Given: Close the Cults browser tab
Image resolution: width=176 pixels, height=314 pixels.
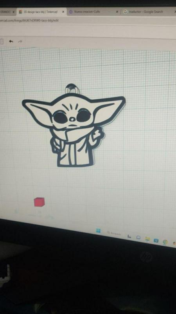Looking at the screenshot, I should tap(117, 12).
